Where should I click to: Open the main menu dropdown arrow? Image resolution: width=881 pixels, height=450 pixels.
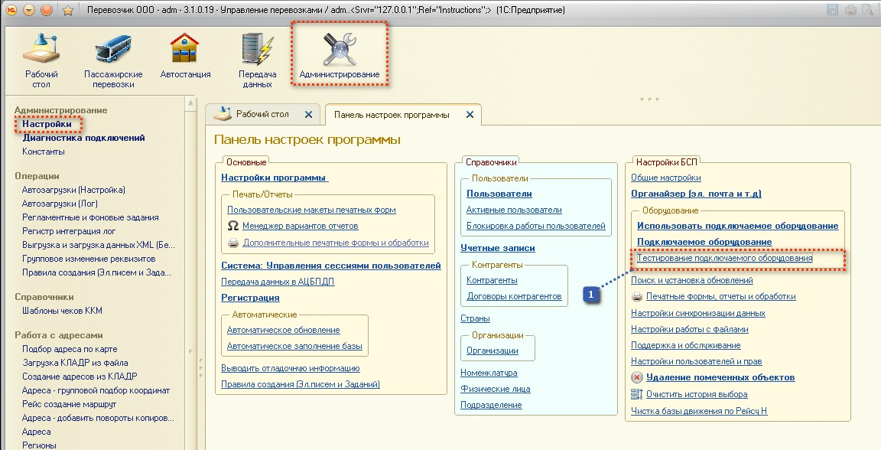point(29,11)
